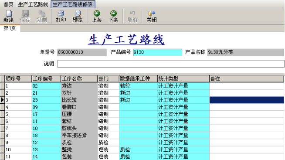Viewport: 285px width, 160px height.
Task: Click 工序编号 cell '14'
Action: [46, 157]
